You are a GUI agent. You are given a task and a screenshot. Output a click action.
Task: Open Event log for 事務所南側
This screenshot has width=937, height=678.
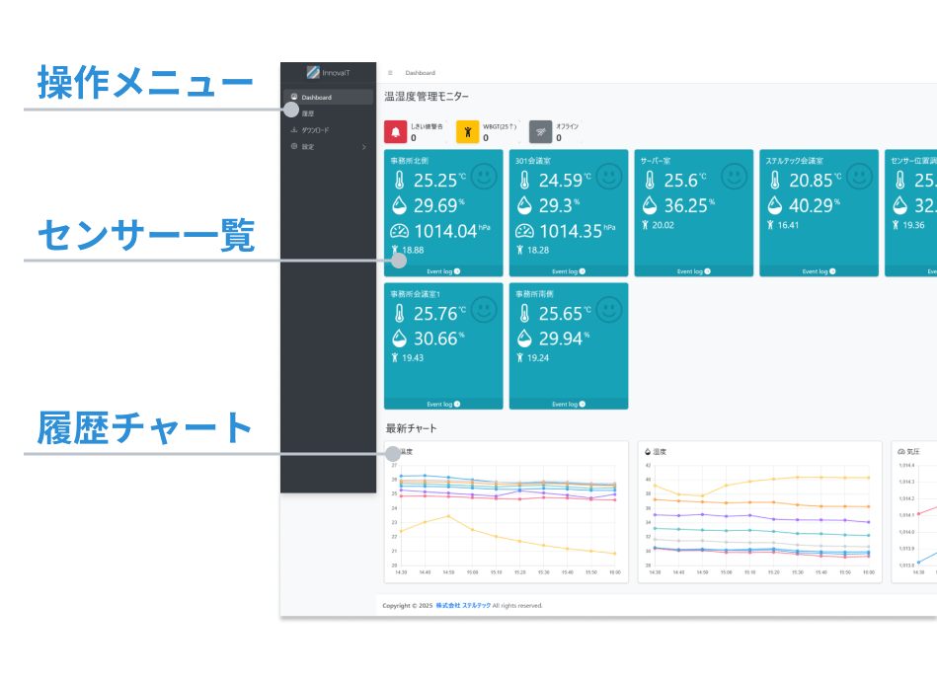(569, 405)
